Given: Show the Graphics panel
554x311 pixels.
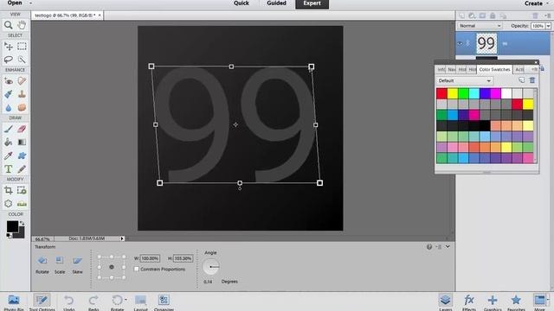Looking at the screenshot, I should pos(493,302).
